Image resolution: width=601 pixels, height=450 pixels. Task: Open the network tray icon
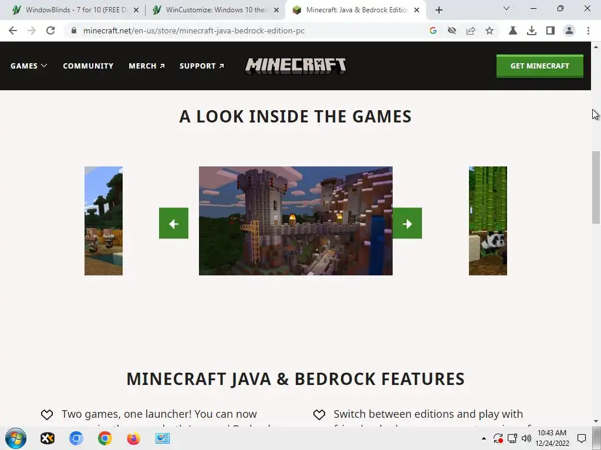(x=512, y=438)
